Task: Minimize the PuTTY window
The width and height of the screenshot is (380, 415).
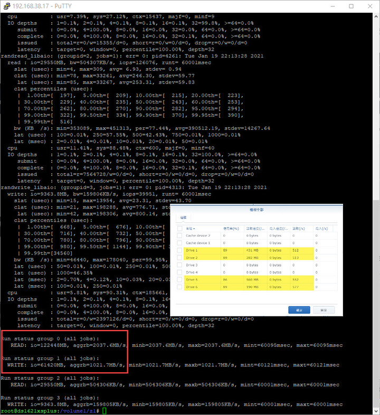Action: click(x=333, y=6)
